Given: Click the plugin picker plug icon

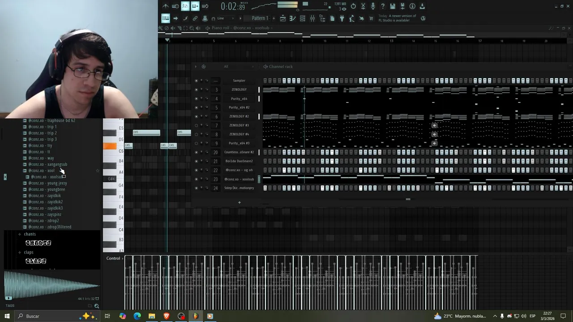Looking at the screenshot, I should click(x=342, y=18).
